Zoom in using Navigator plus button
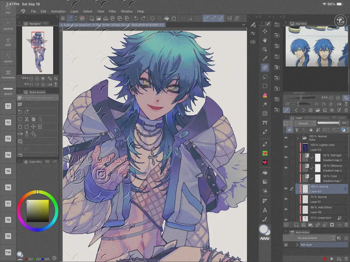Image resolution: width=350 pixels, height=262 pixels. (x=37, y=78)
